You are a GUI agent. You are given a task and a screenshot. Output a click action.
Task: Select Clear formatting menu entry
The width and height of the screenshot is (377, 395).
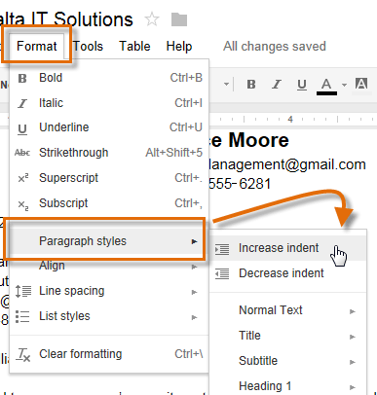109,354
